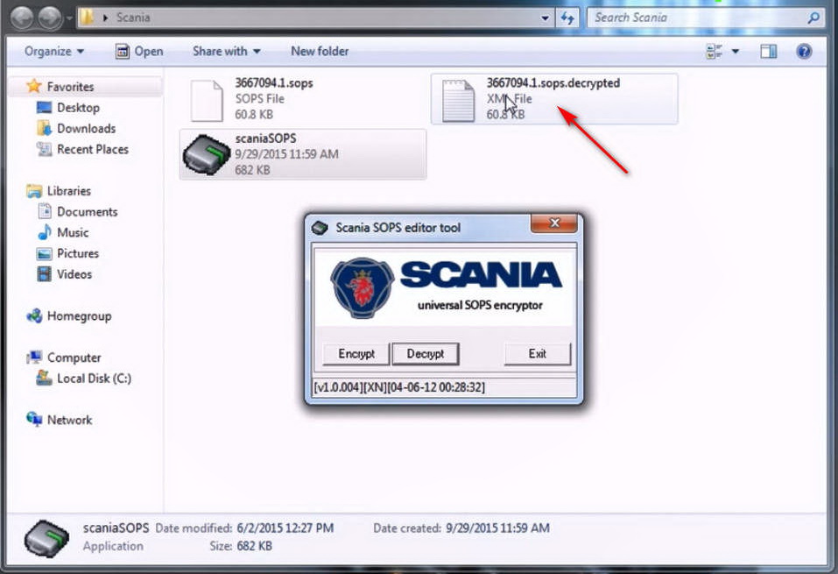Click the Videos filmstrip icon
Image resolution: width=838 pixels, height=574 pixels.
click(x=45, y=274)
